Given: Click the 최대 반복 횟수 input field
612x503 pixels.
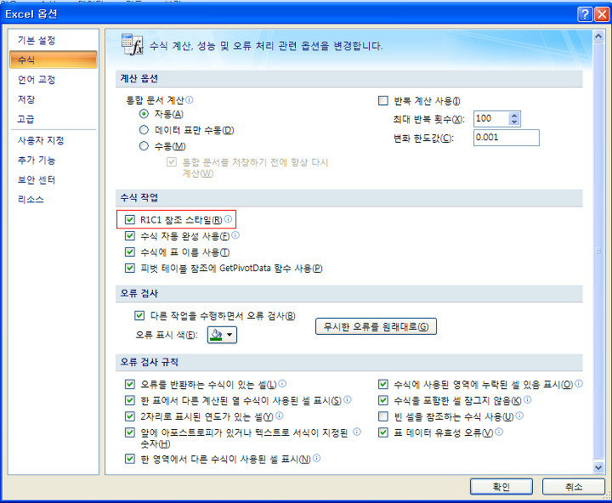Looking at the screenshot, I should [x=492, y=118].
